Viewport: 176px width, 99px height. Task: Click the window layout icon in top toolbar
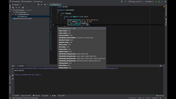[x=122, y=2]
